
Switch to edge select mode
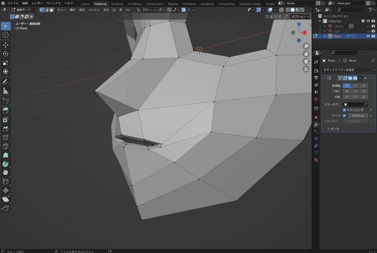click(x=47, y=10)
